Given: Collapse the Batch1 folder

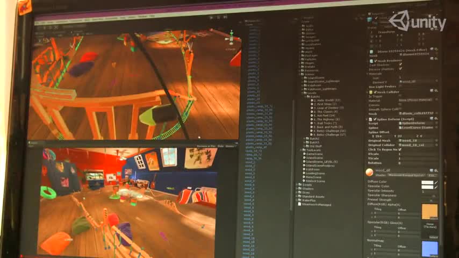Looking at the screenshot, I should point(305,96).
